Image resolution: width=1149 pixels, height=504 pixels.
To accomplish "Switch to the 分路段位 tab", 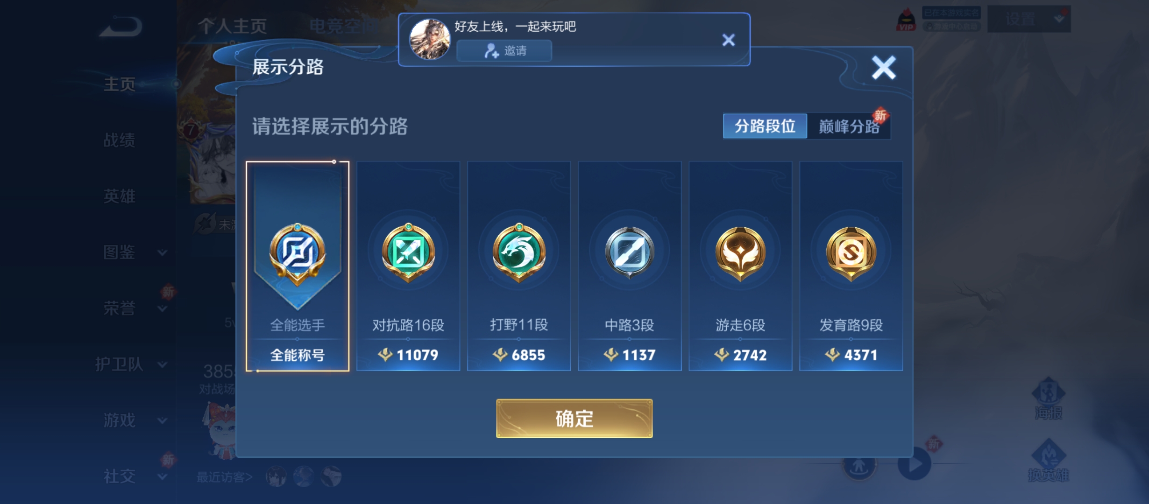I will pos(765,126).
